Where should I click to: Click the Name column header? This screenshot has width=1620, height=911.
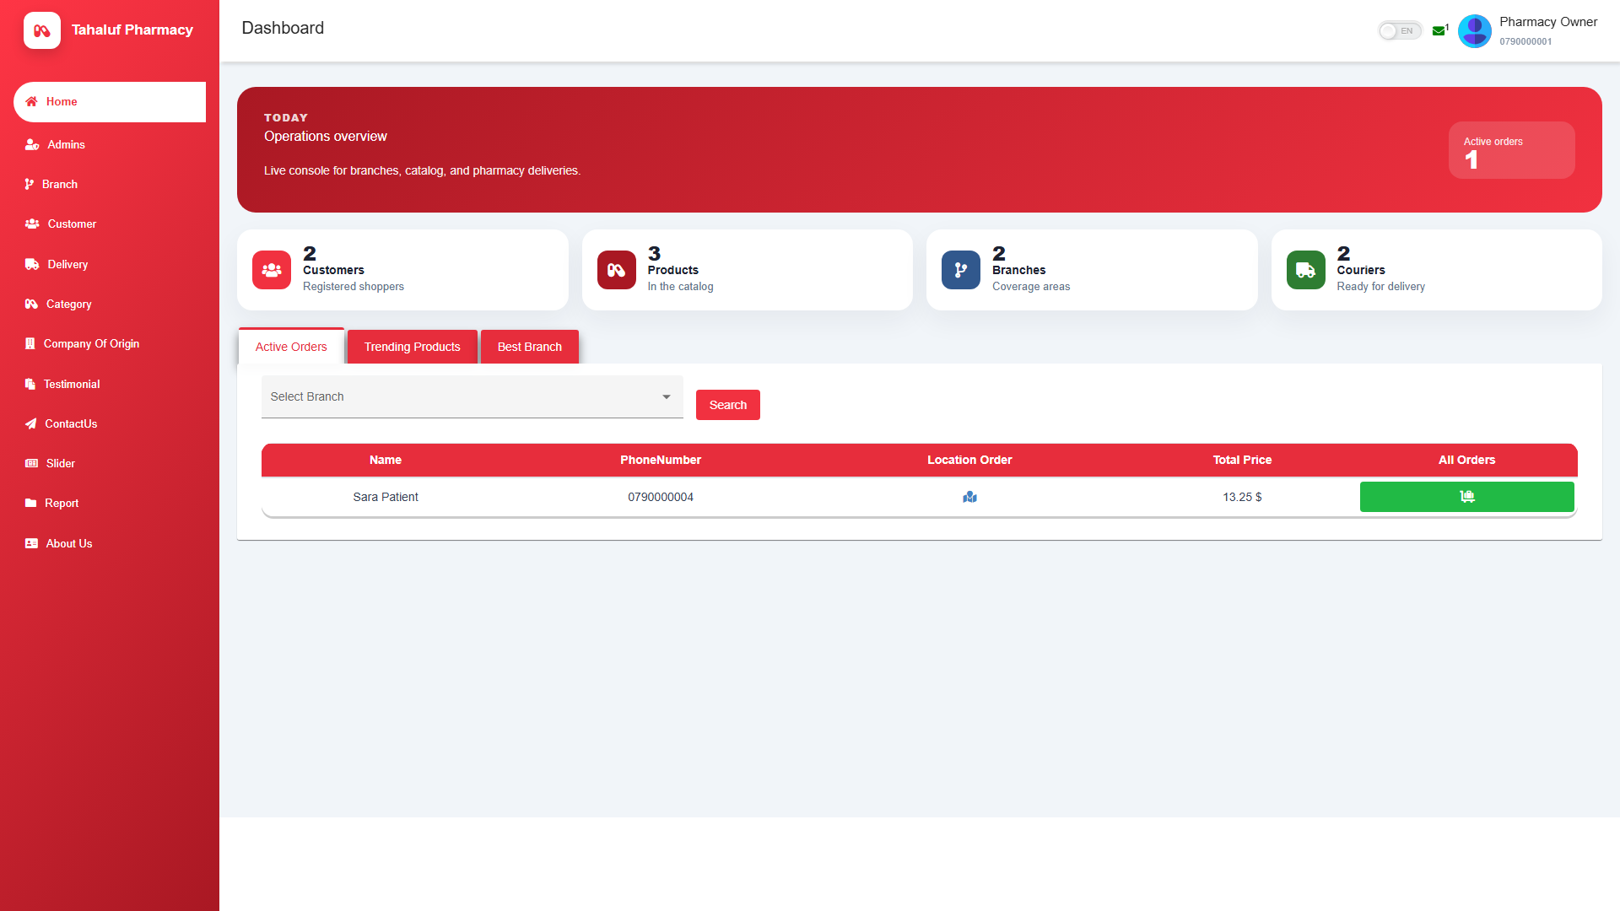coord(386,460)
